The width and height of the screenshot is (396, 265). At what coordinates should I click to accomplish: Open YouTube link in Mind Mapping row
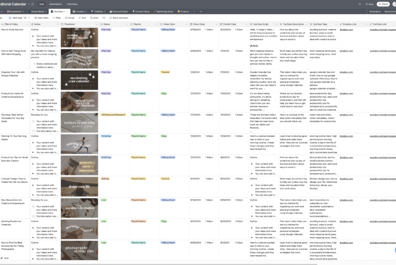[x=383, y=51]
